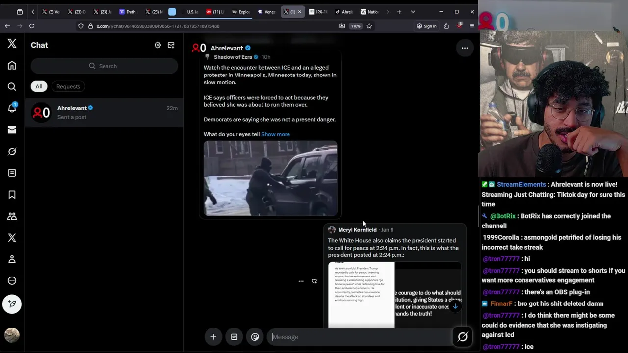Click the Grok send button beside message box

463,337
